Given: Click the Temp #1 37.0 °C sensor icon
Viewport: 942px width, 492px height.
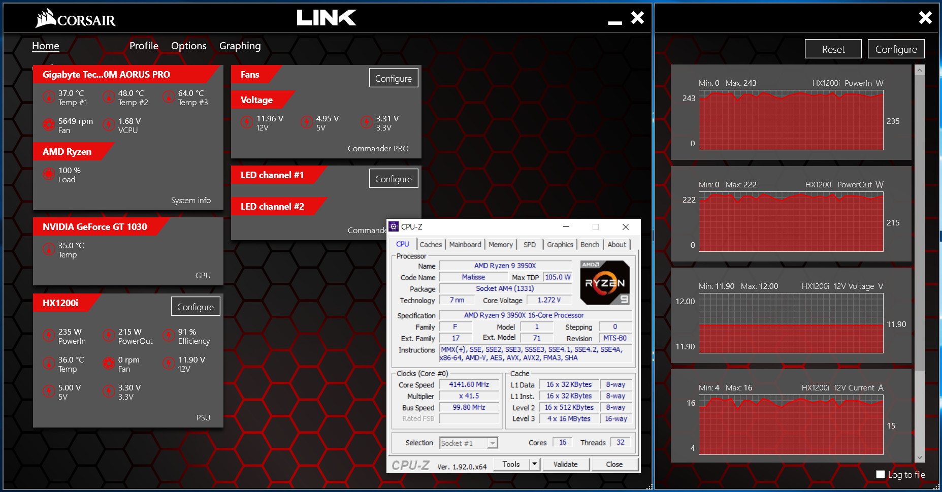Looking at the screenshot, I should (49, 96).
